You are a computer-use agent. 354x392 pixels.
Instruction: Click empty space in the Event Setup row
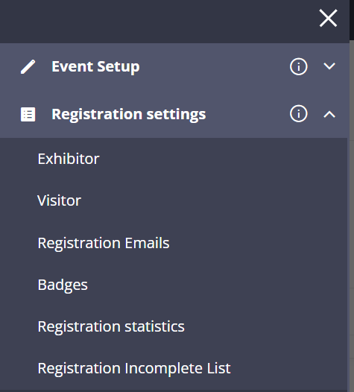click(x=212, y=66)
